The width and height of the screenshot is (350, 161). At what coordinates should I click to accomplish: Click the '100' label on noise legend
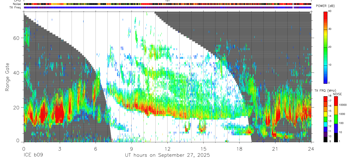[x=341, y=123]
